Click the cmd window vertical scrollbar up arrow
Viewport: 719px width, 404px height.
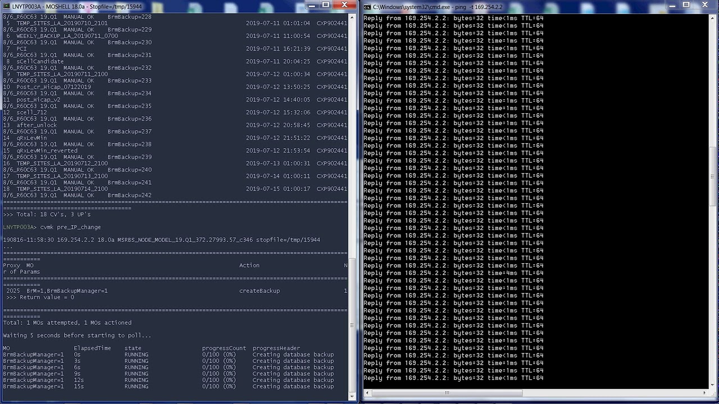click(713, 18)
